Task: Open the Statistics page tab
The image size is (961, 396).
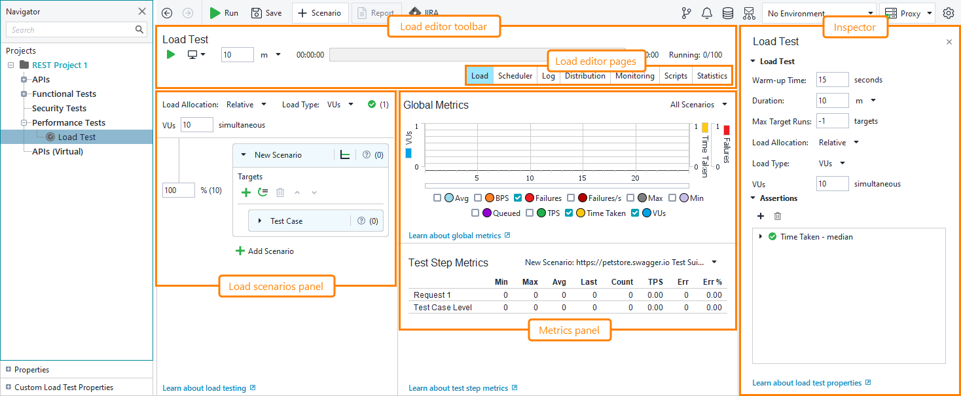Action: pyautogui.click(x=711, y=75)
